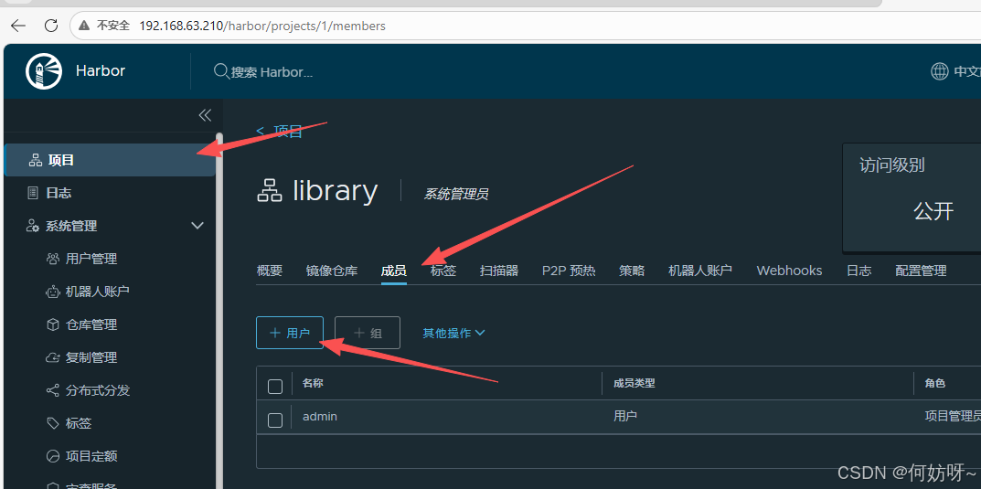Click the 角色 column header

pos(934,383)
